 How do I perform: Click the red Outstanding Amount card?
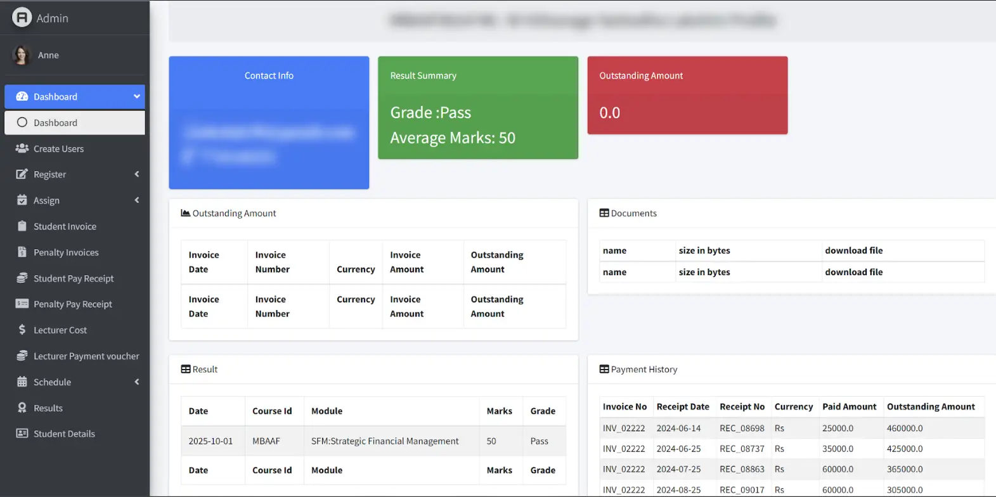pos(687,95)
